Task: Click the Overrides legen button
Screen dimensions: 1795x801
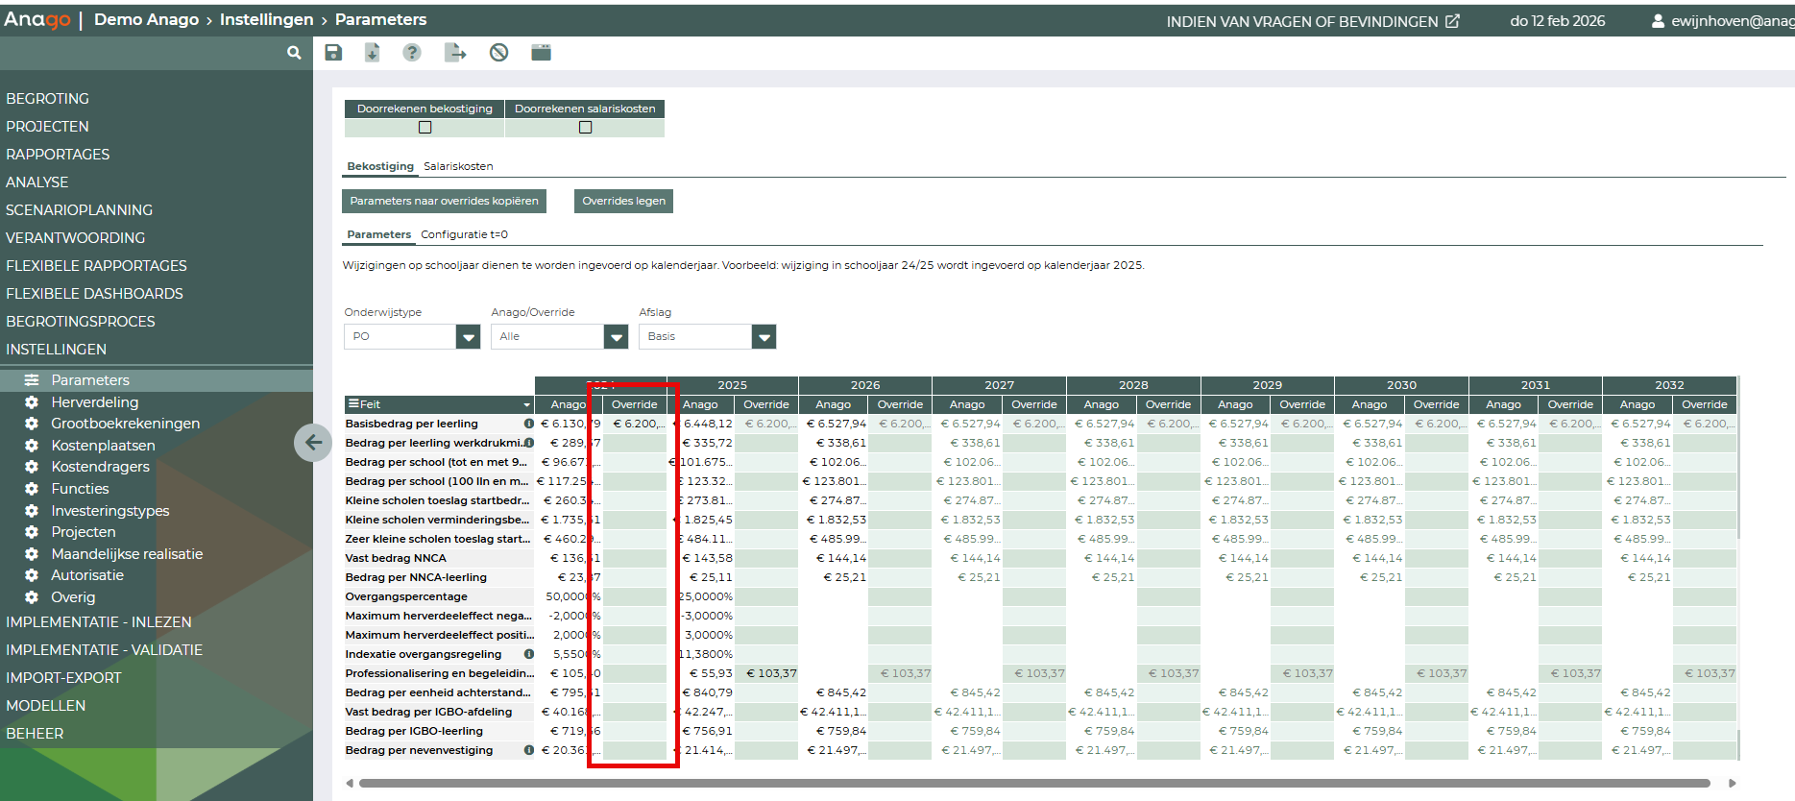Action: (623, 201)
